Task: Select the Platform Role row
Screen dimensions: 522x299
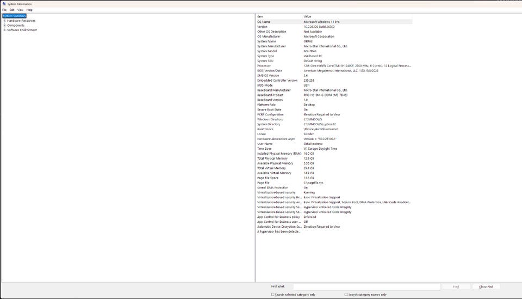Action: click(334, 105)
